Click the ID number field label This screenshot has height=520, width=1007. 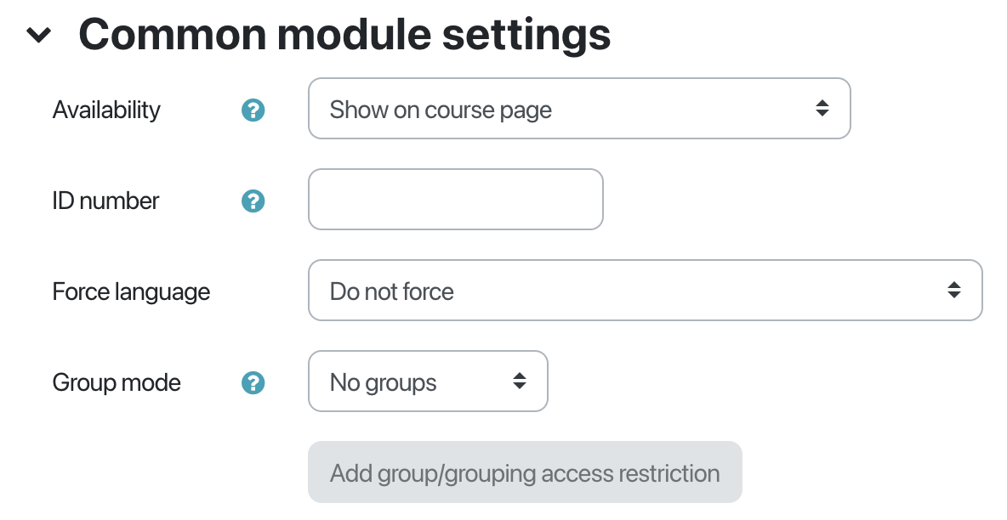coord(105,201)
